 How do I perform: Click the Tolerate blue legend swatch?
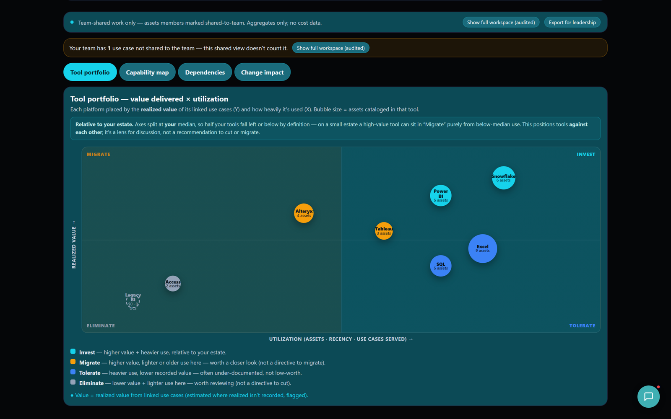click(73, 372)
